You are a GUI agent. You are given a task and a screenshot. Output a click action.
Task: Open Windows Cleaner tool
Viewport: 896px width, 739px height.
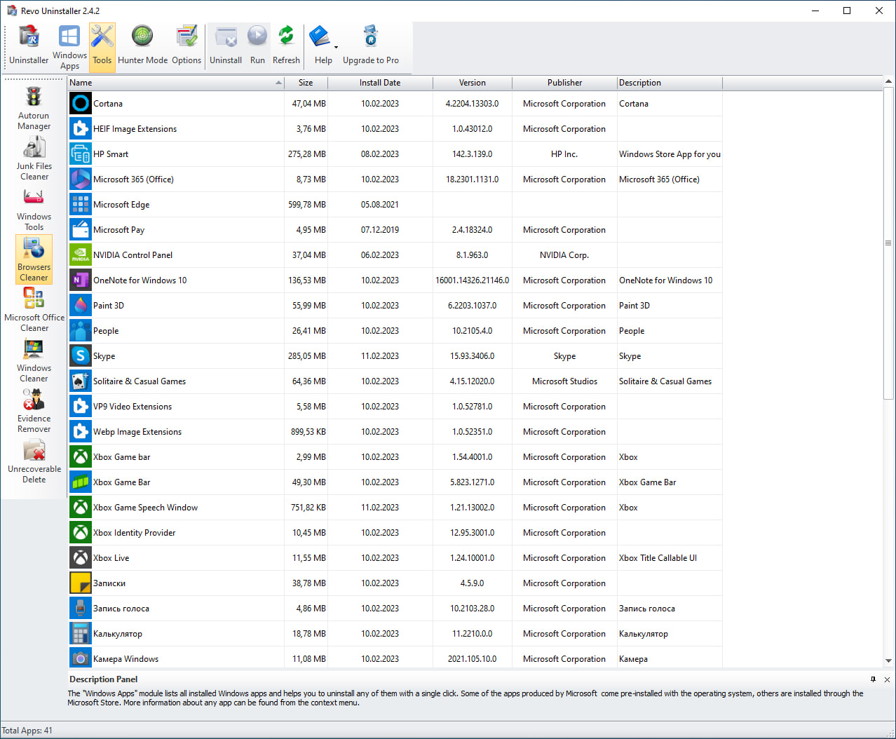click(x=34, y=360)
